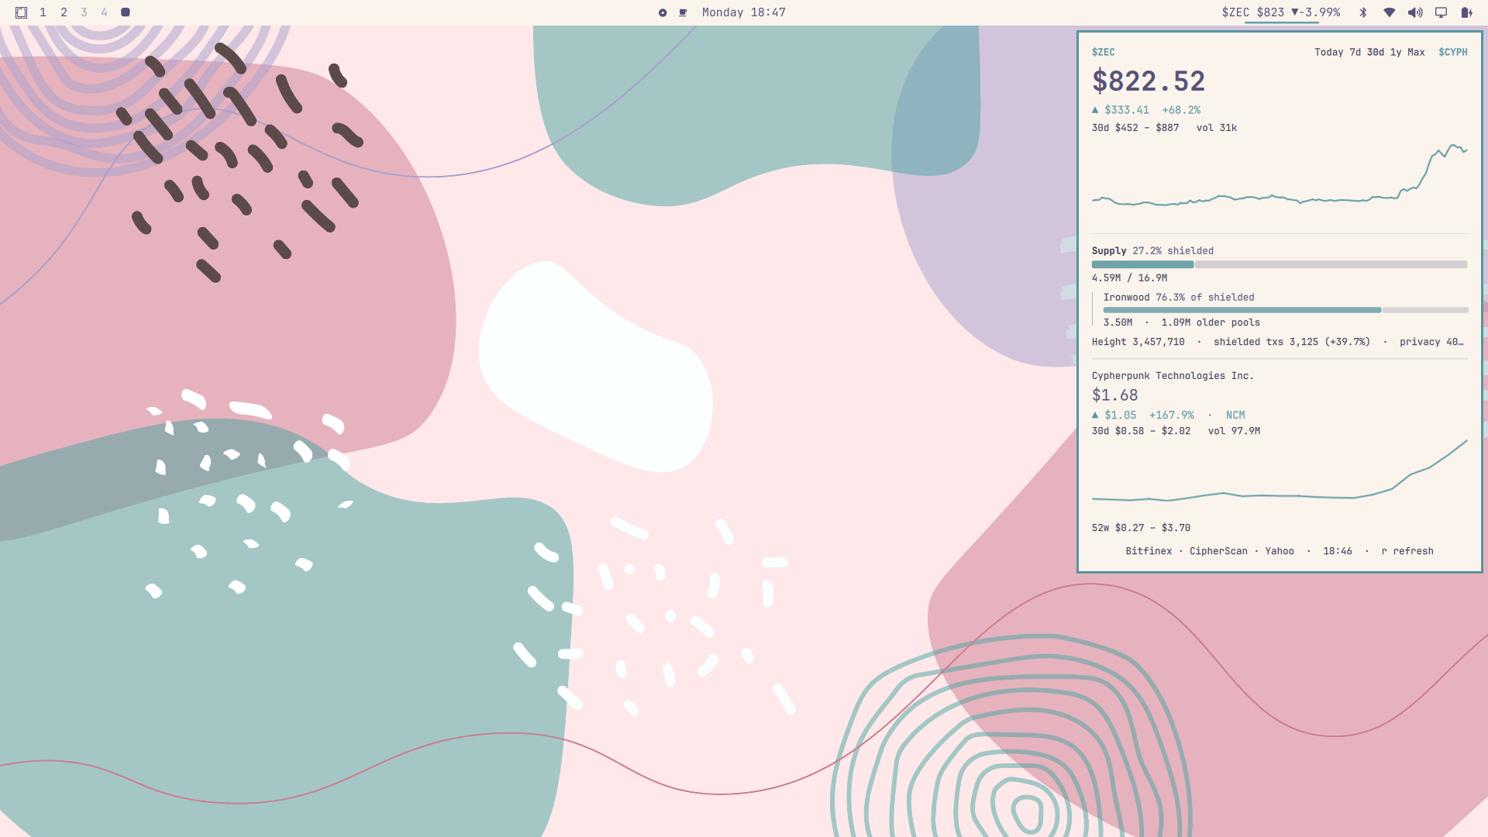Viewport: 1488px width, 837px height.
Task: Click the Ironwood pool progress bar
Action: pyautogui.click(x=1286, y=310)
